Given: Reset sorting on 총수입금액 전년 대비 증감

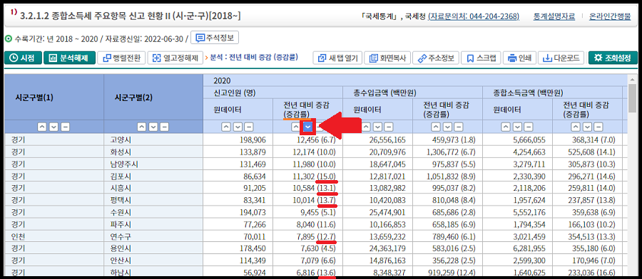Looking at the screenshot, I should (459, 127).
